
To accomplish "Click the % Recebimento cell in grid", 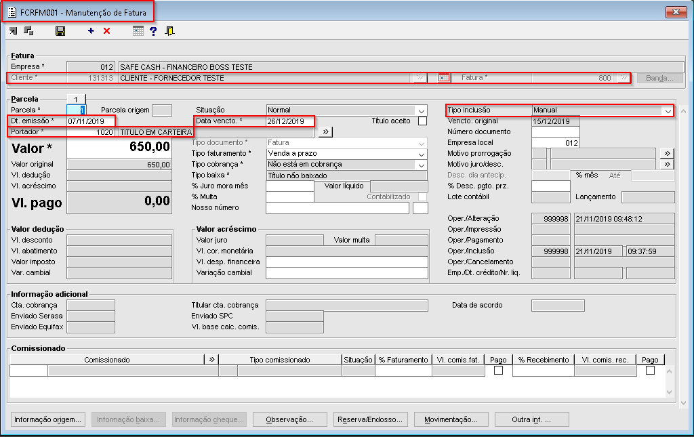I will [x=544, y=371].
